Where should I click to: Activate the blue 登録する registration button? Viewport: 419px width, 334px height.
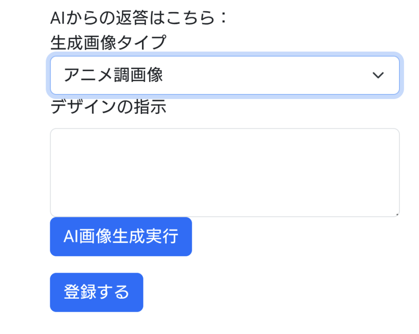pos(96,292)
